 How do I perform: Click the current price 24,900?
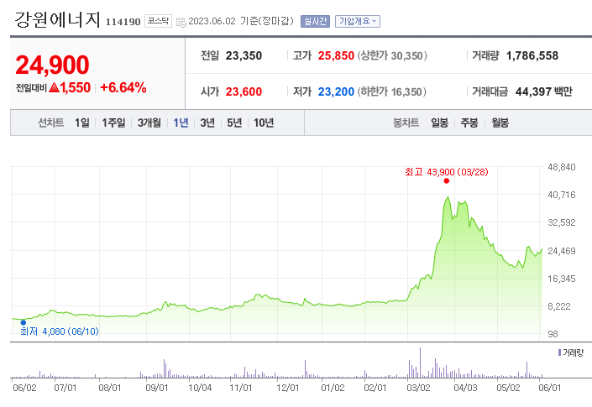click(52, 65)
